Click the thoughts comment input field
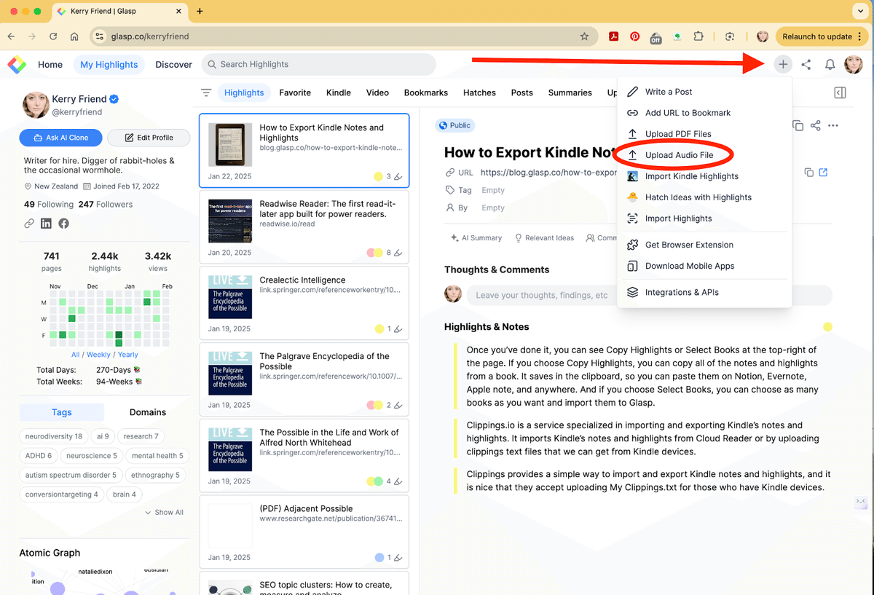 click(649, 295)
